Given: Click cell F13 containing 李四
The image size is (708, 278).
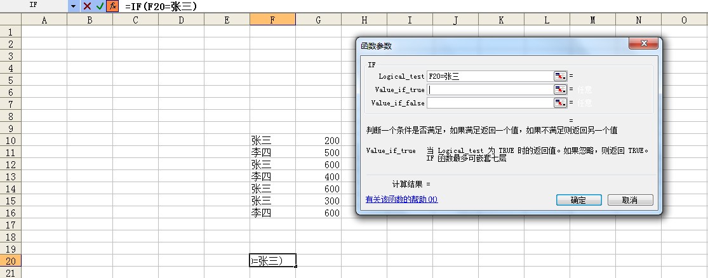Looking at the screenshot, I should point(272,176).
